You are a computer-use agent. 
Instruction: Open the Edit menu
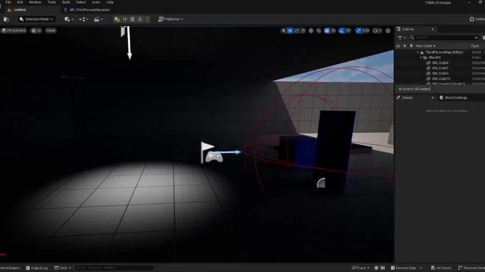(20, 2)
